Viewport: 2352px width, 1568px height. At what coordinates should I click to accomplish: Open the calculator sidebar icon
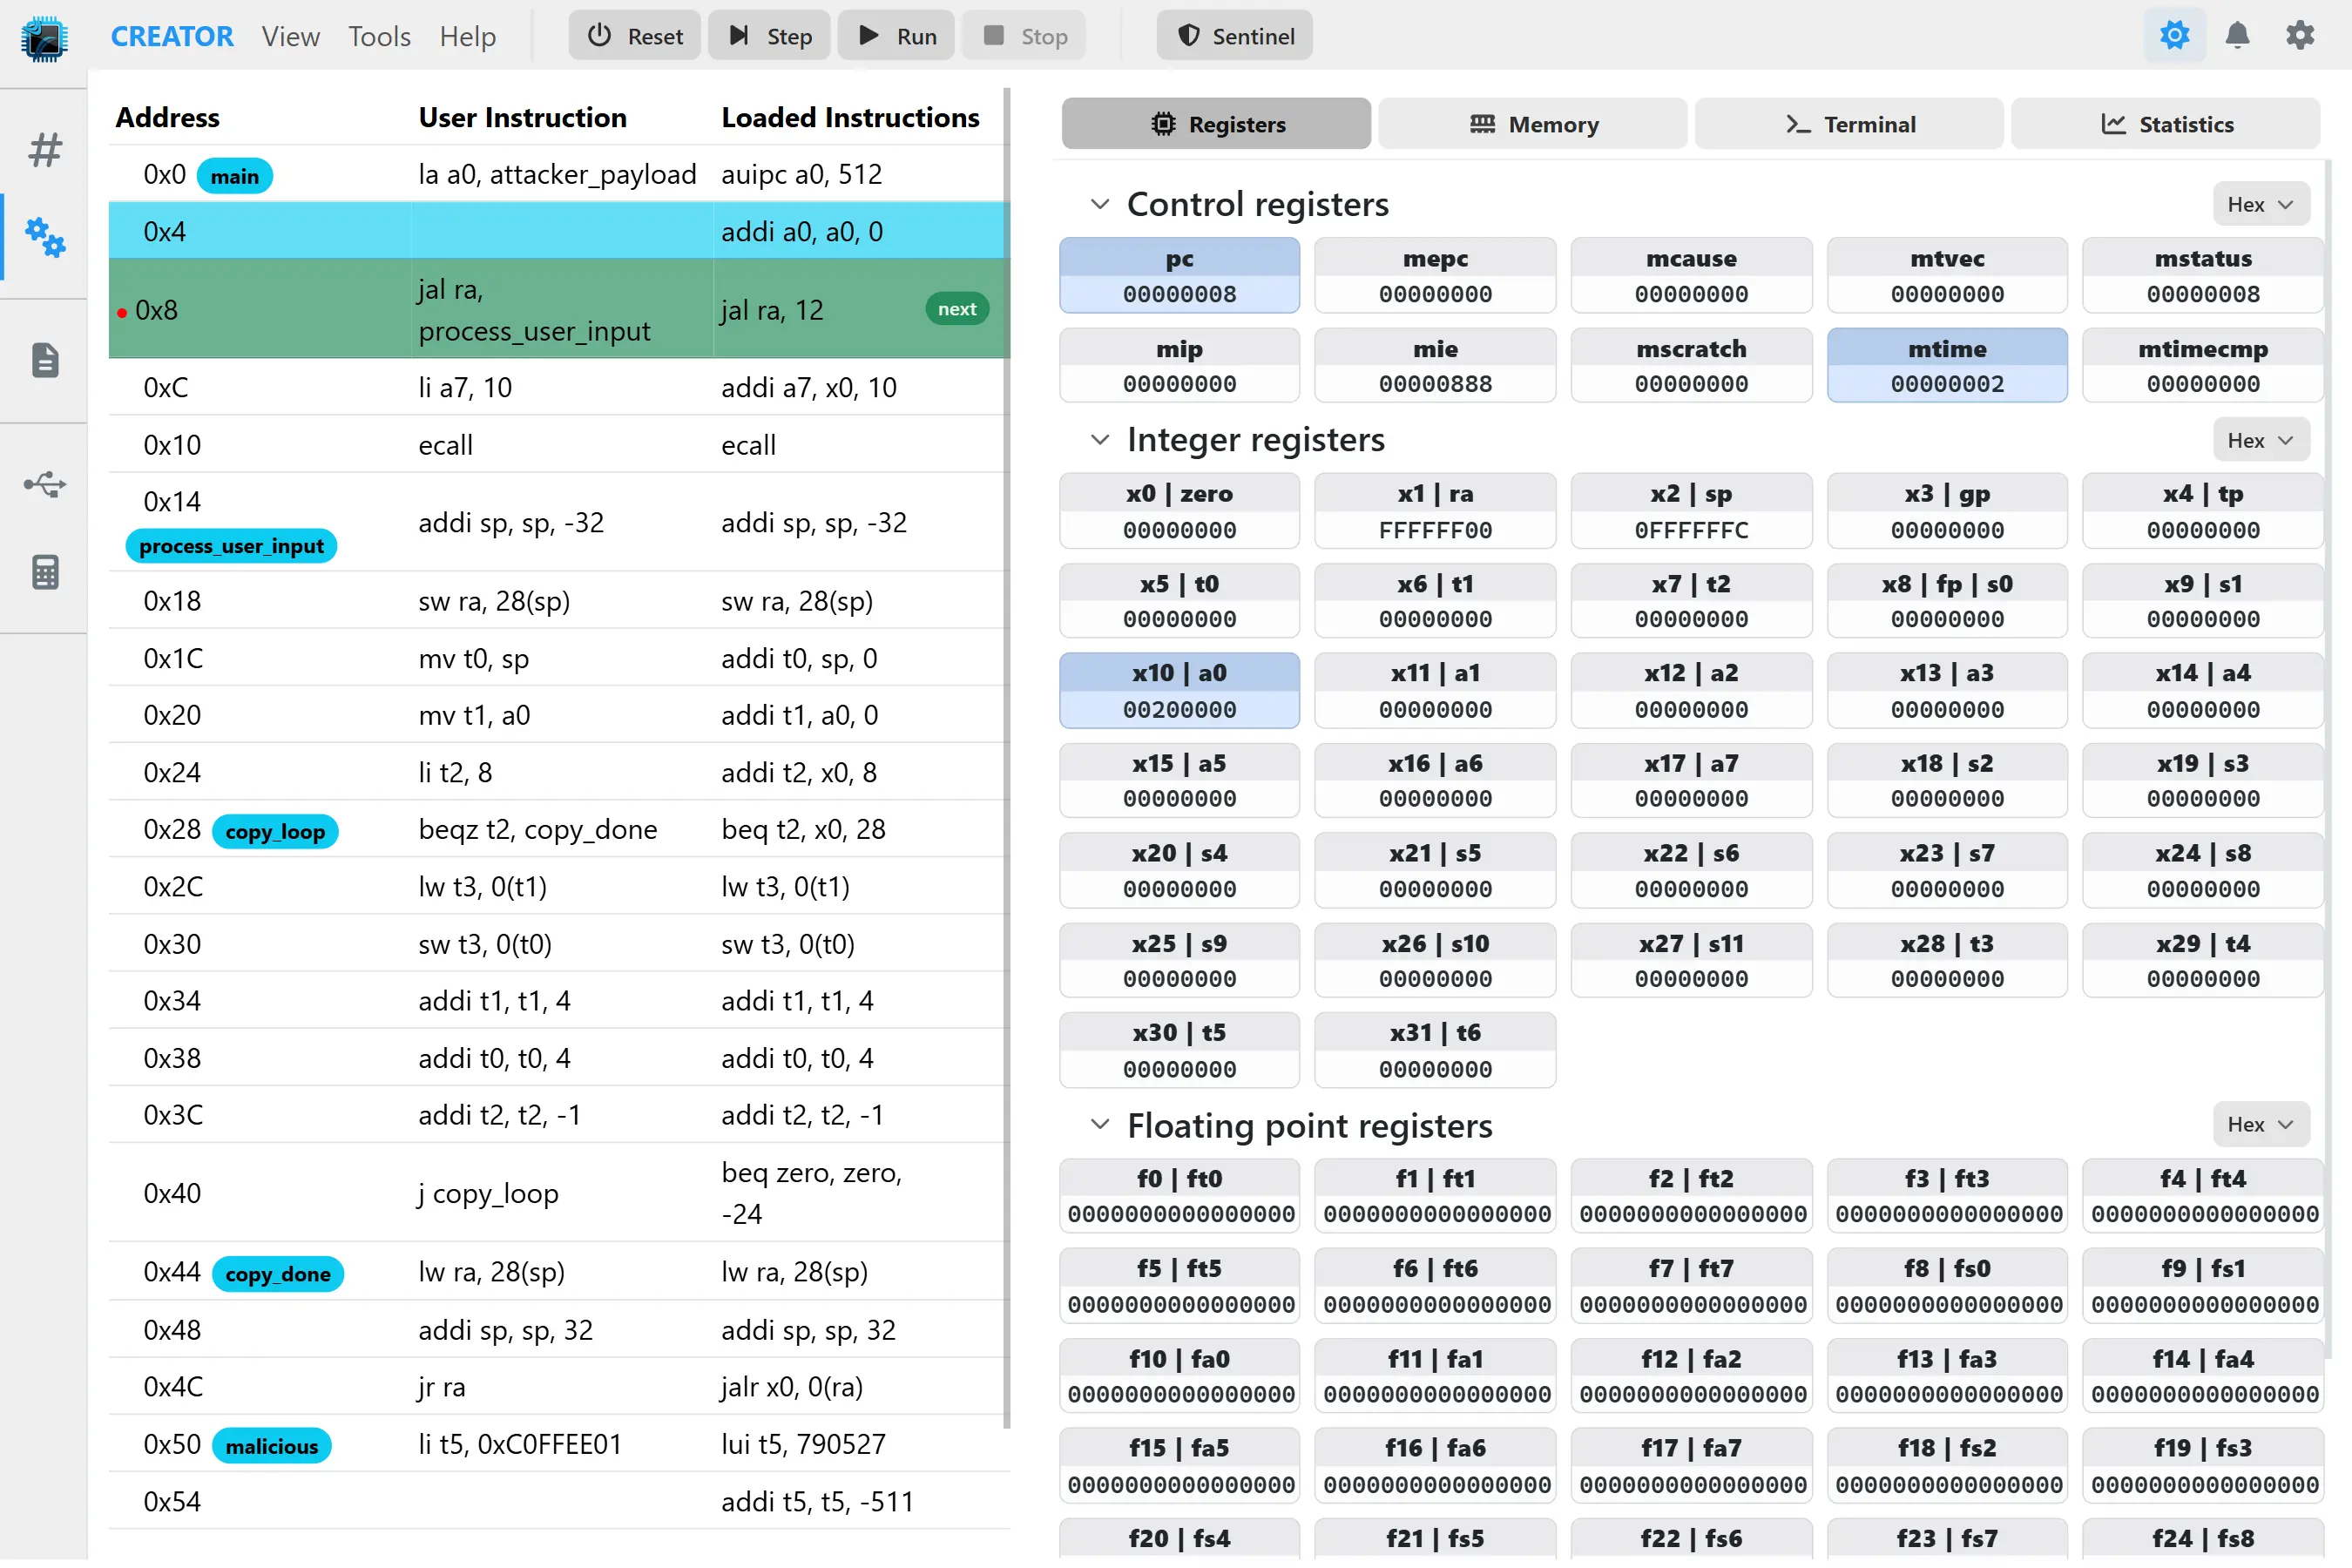coord(45,572)
